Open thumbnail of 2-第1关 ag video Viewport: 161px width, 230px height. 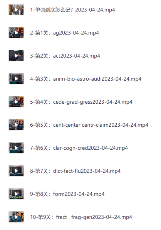[16, 33]
